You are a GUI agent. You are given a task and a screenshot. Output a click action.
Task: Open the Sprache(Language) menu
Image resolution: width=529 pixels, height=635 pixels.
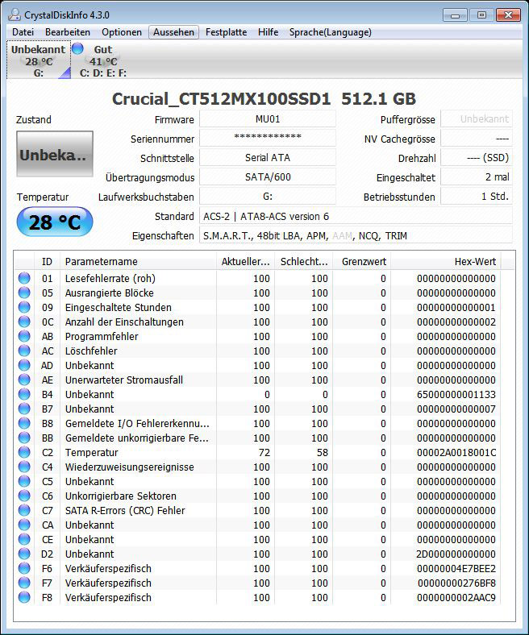(x=331, y=32)
